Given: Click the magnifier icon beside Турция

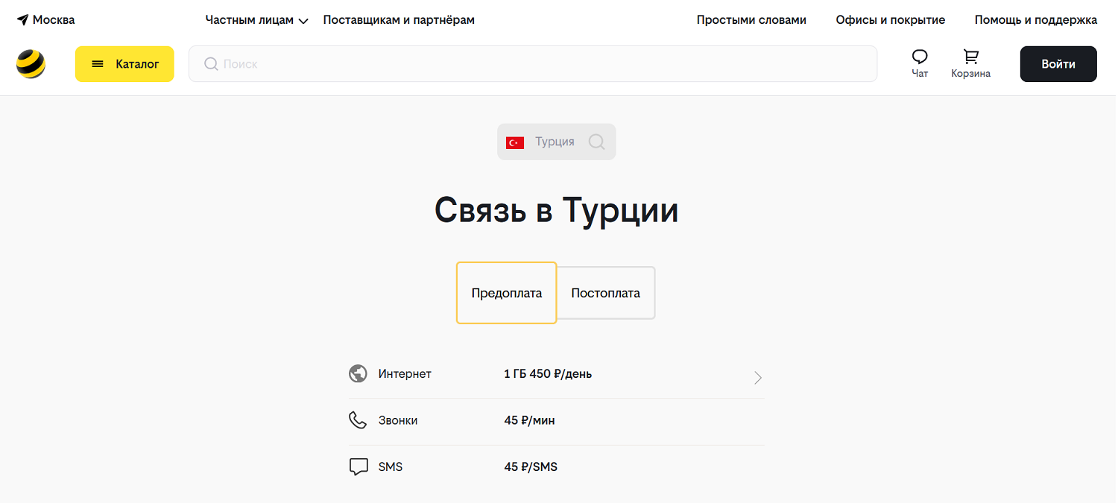Looking at the screenshot, I should point(596,142).
